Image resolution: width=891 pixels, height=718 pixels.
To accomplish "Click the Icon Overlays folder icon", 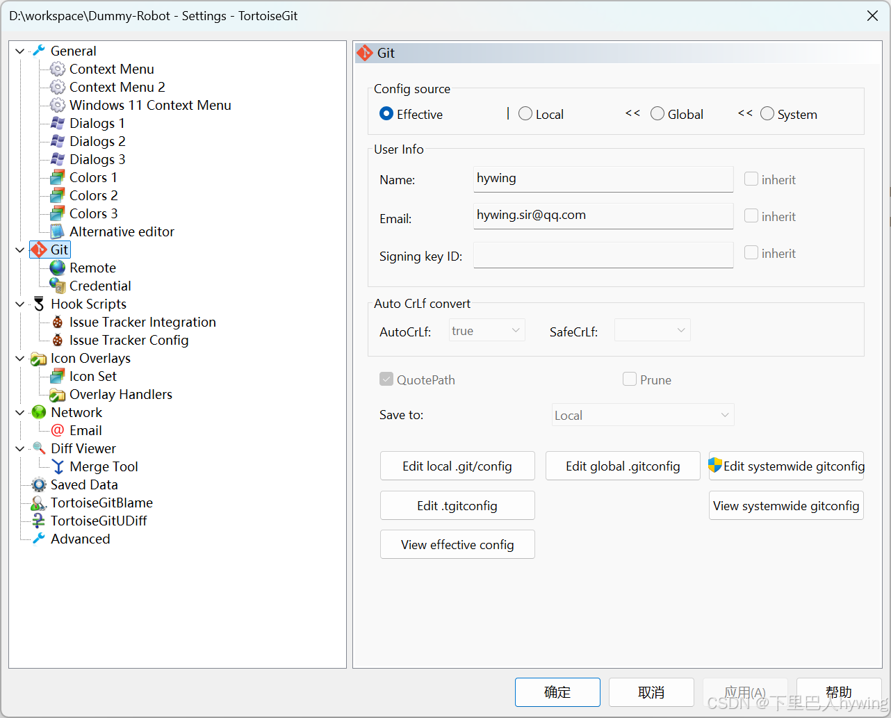I will [39, 358].
